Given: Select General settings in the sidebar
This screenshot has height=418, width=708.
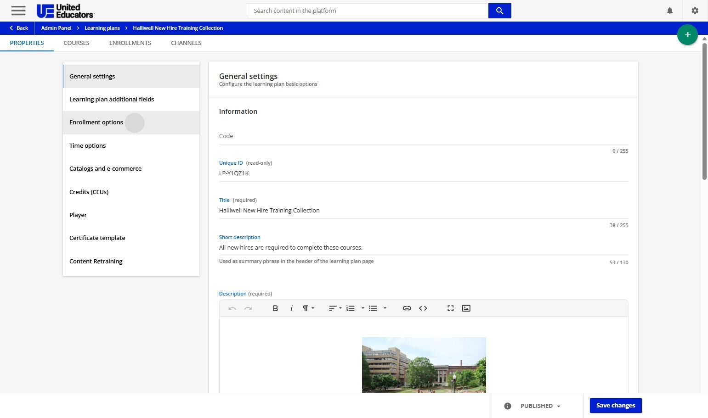Looking at the screenshot, I should pos(131,76).
